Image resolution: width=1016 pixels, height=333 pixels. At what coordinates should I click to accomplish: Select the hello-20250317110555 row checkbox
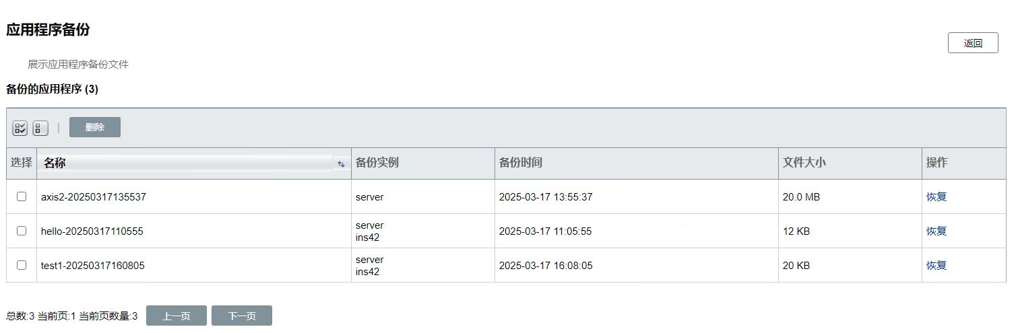[x=22, y=231]
